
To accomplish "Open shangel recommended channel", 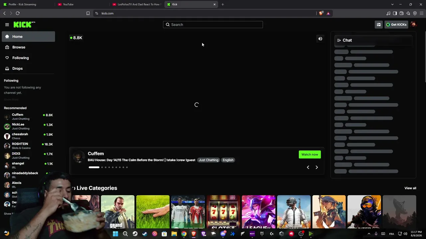I will tap(28, 165).
